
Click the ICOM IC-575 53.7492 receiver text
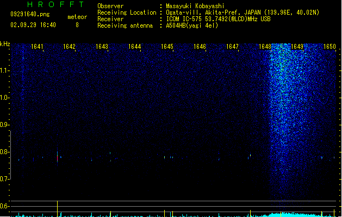218,19
